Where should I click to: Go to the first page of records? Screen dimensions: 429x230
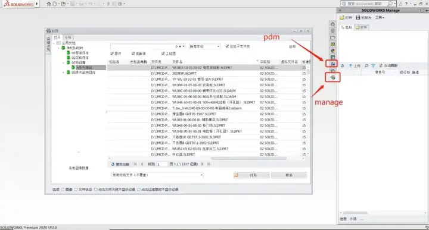coord(135,164)
